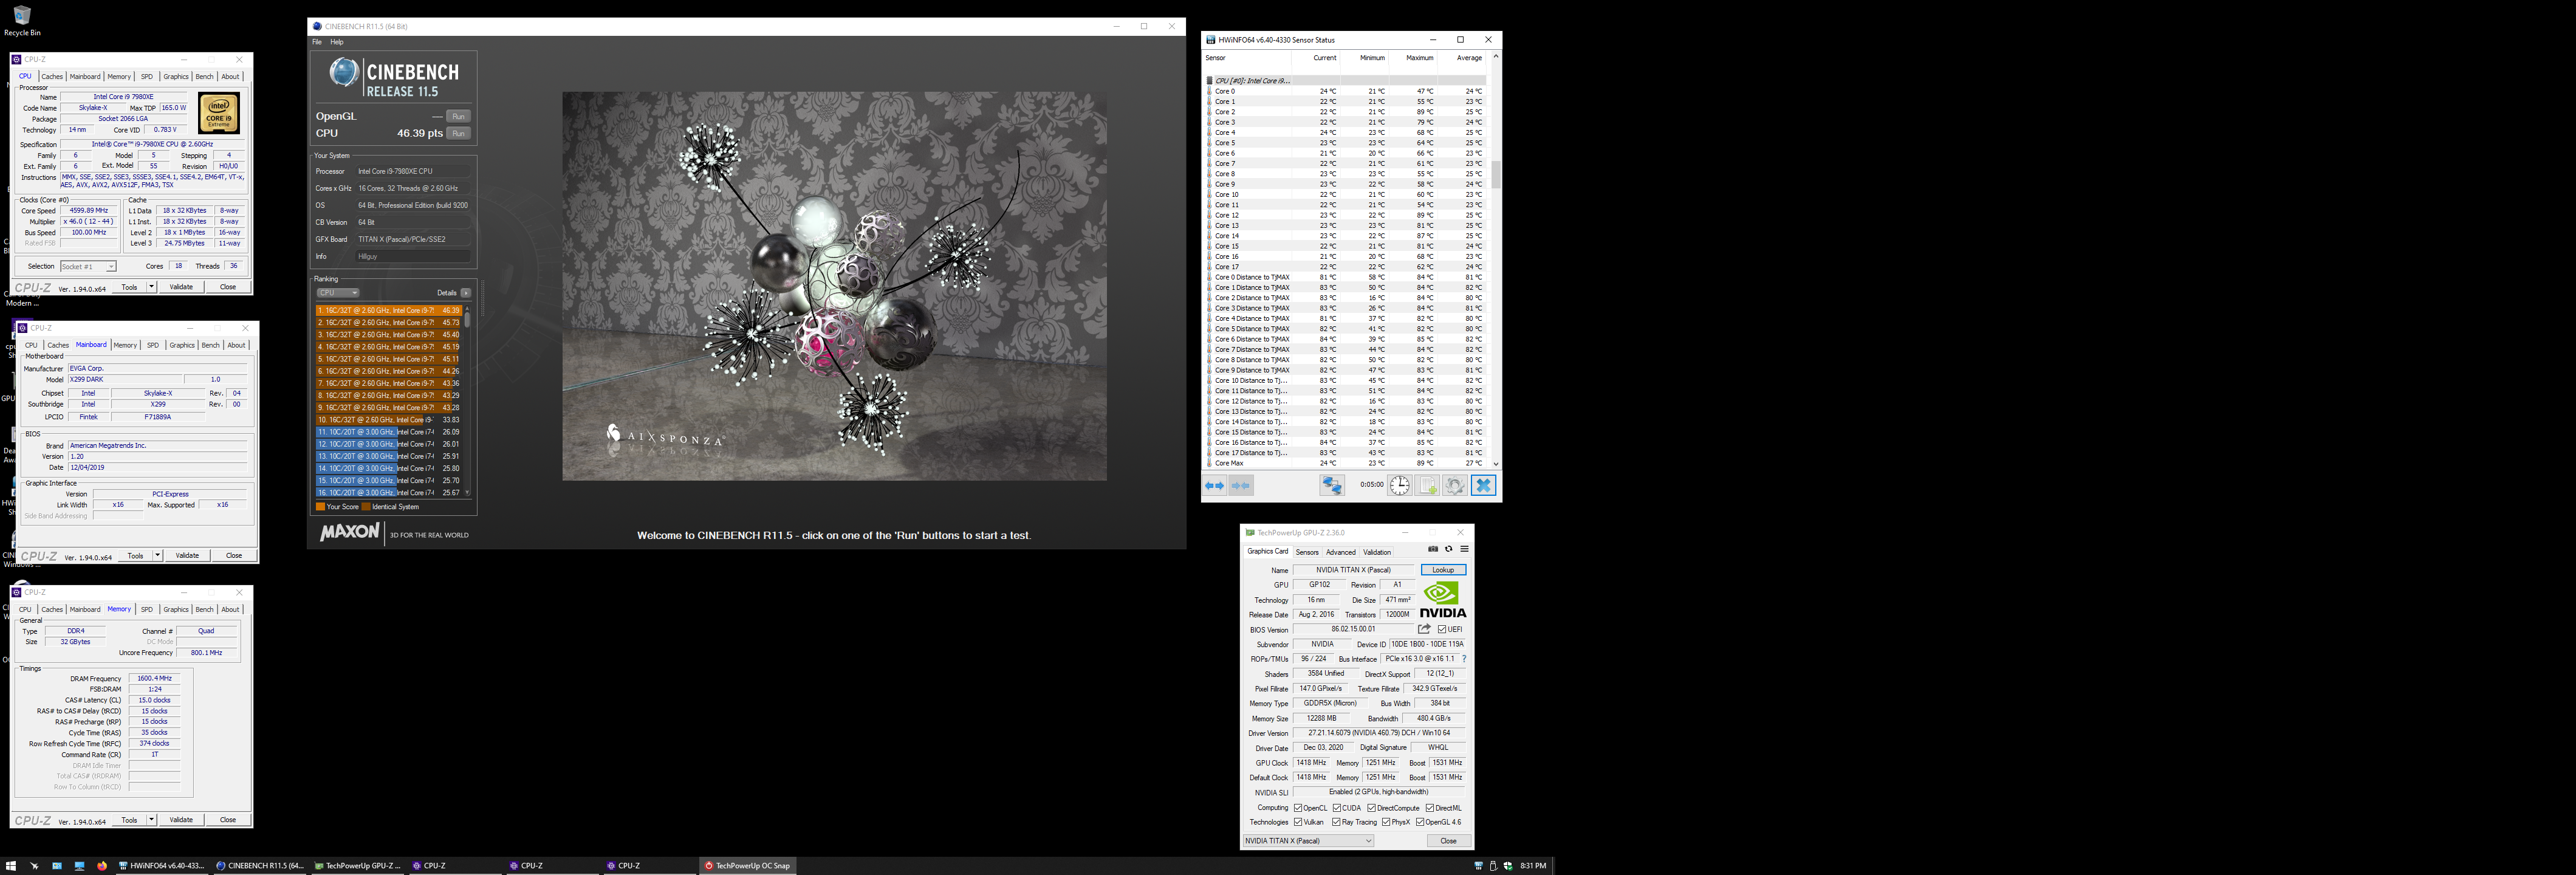Viewport: 2576px width, 875px height.
Task: Click Close in CPU-Z Mainboard window
Action: click(x=234, y=556)
